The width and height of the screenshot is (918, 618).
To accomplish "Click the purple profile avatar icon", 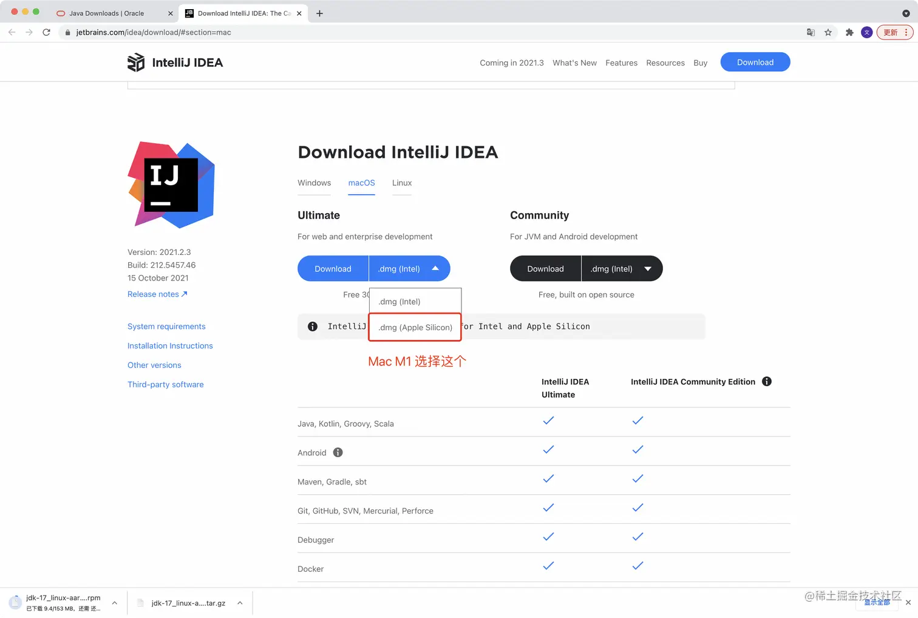I will pyautogui.click(x=867, y=32).
